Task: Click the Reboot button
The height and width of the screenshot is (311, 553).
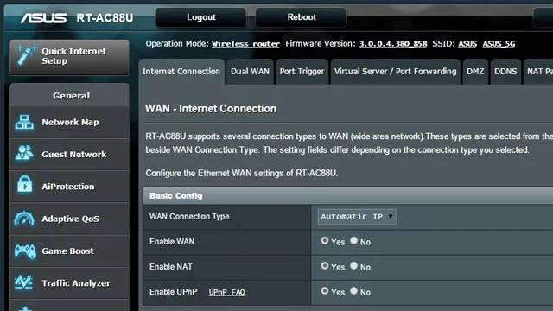Action: pos(302,17)
